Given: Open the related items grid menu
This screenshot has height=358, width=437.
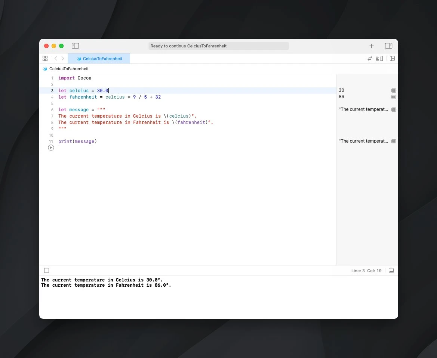Looking at the screenshot, I should click(x=45, y=59).
